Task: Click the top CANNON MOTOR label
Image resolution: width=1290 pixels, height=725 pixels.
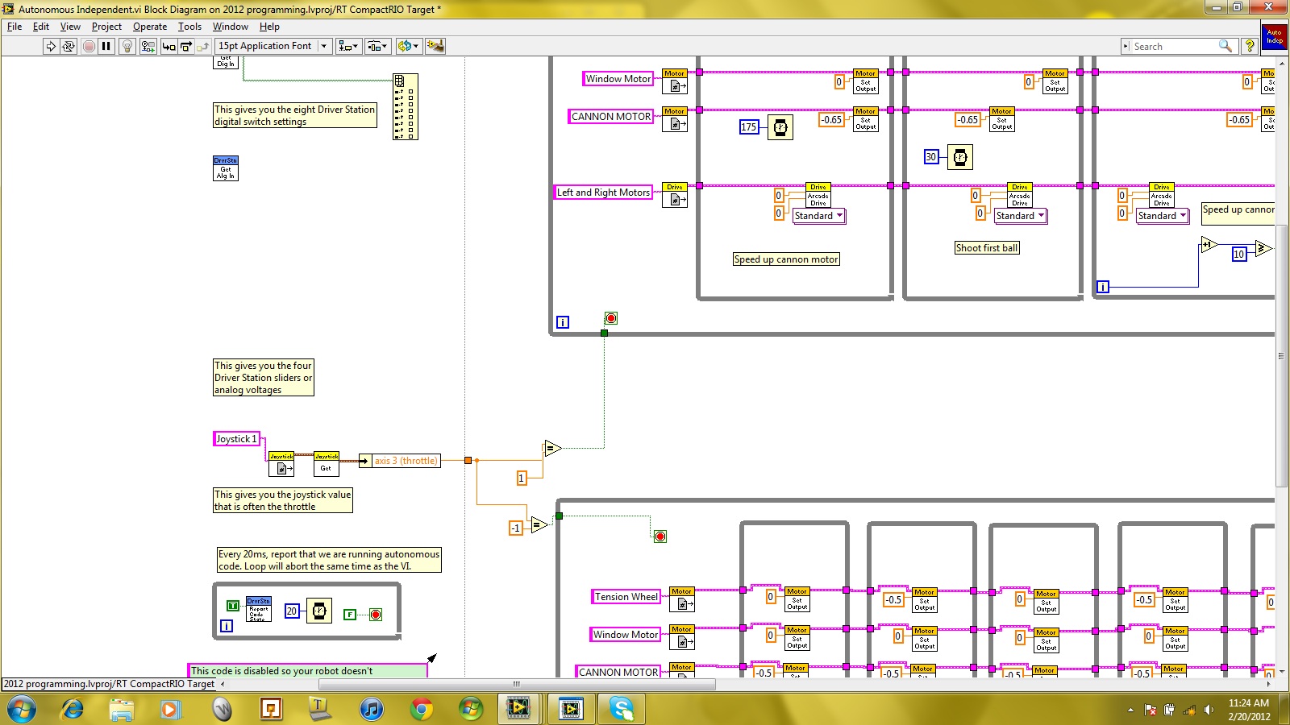Action: click(x=611, y=117)
